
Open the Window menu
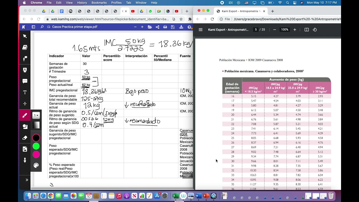[x=141, y=3]
